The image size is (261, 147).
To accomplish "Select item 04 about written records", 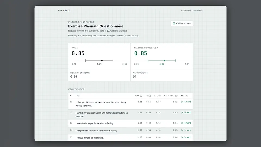I will (x=130, y=130).
